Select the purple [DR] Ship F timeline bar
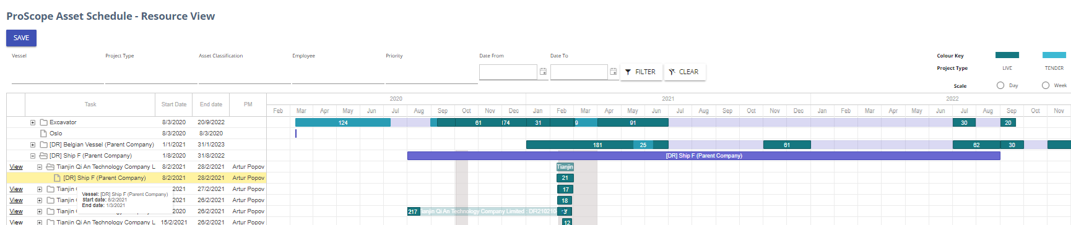 coord(704,156)
